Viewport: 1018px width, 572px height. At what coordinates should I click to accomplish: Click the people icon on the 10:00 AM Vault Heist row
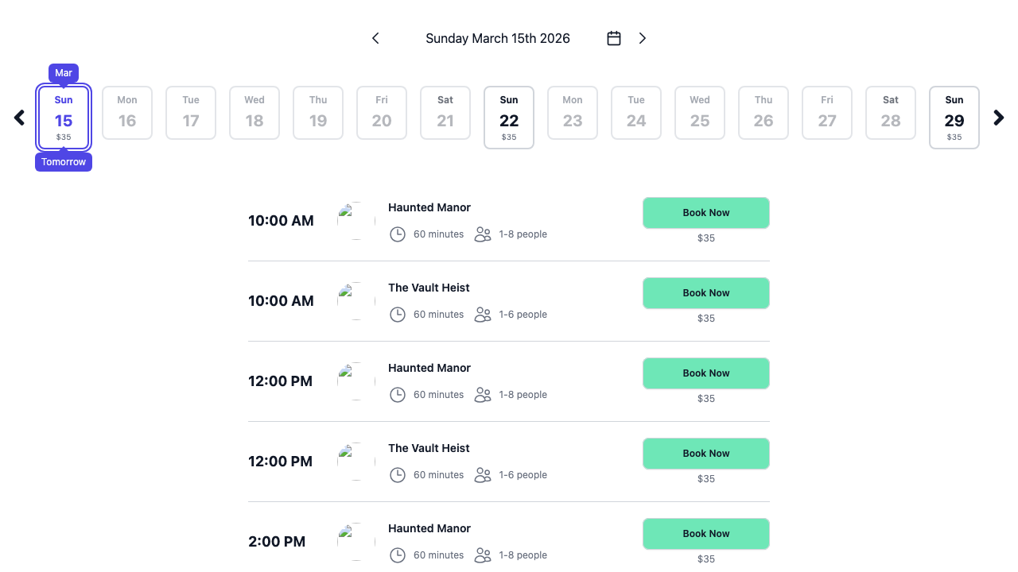pos(483,315)
